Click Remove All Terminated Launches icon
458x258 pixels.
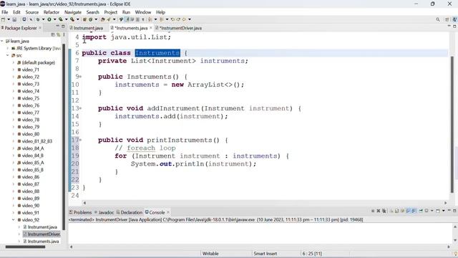[x=384, y=211]
